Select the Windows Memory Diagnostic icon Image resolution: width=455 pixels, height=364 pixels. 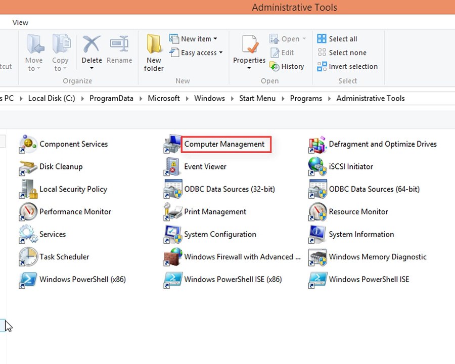[x=317, y=257]
